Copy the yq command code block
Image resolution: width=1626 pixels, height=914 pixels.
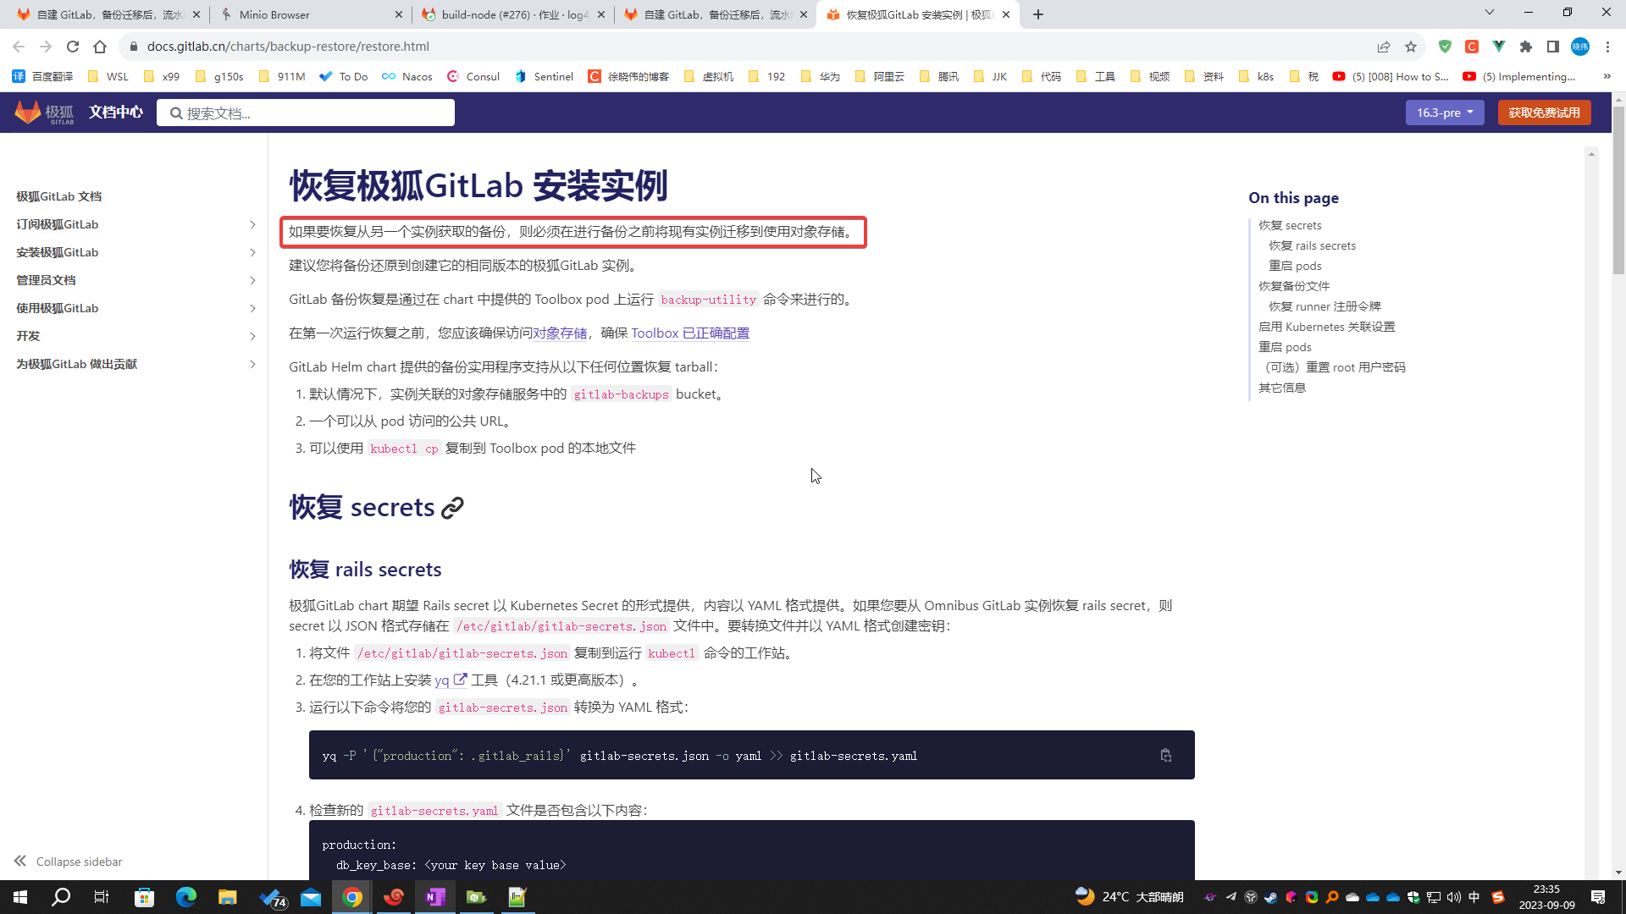pos(1165,755)
